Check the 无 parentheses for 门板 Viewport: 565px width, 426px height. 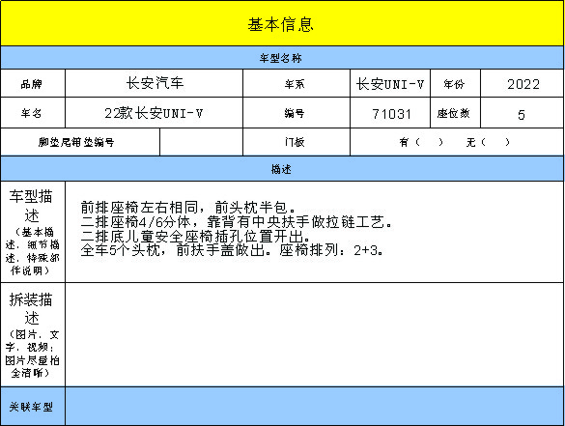[495, 142]
